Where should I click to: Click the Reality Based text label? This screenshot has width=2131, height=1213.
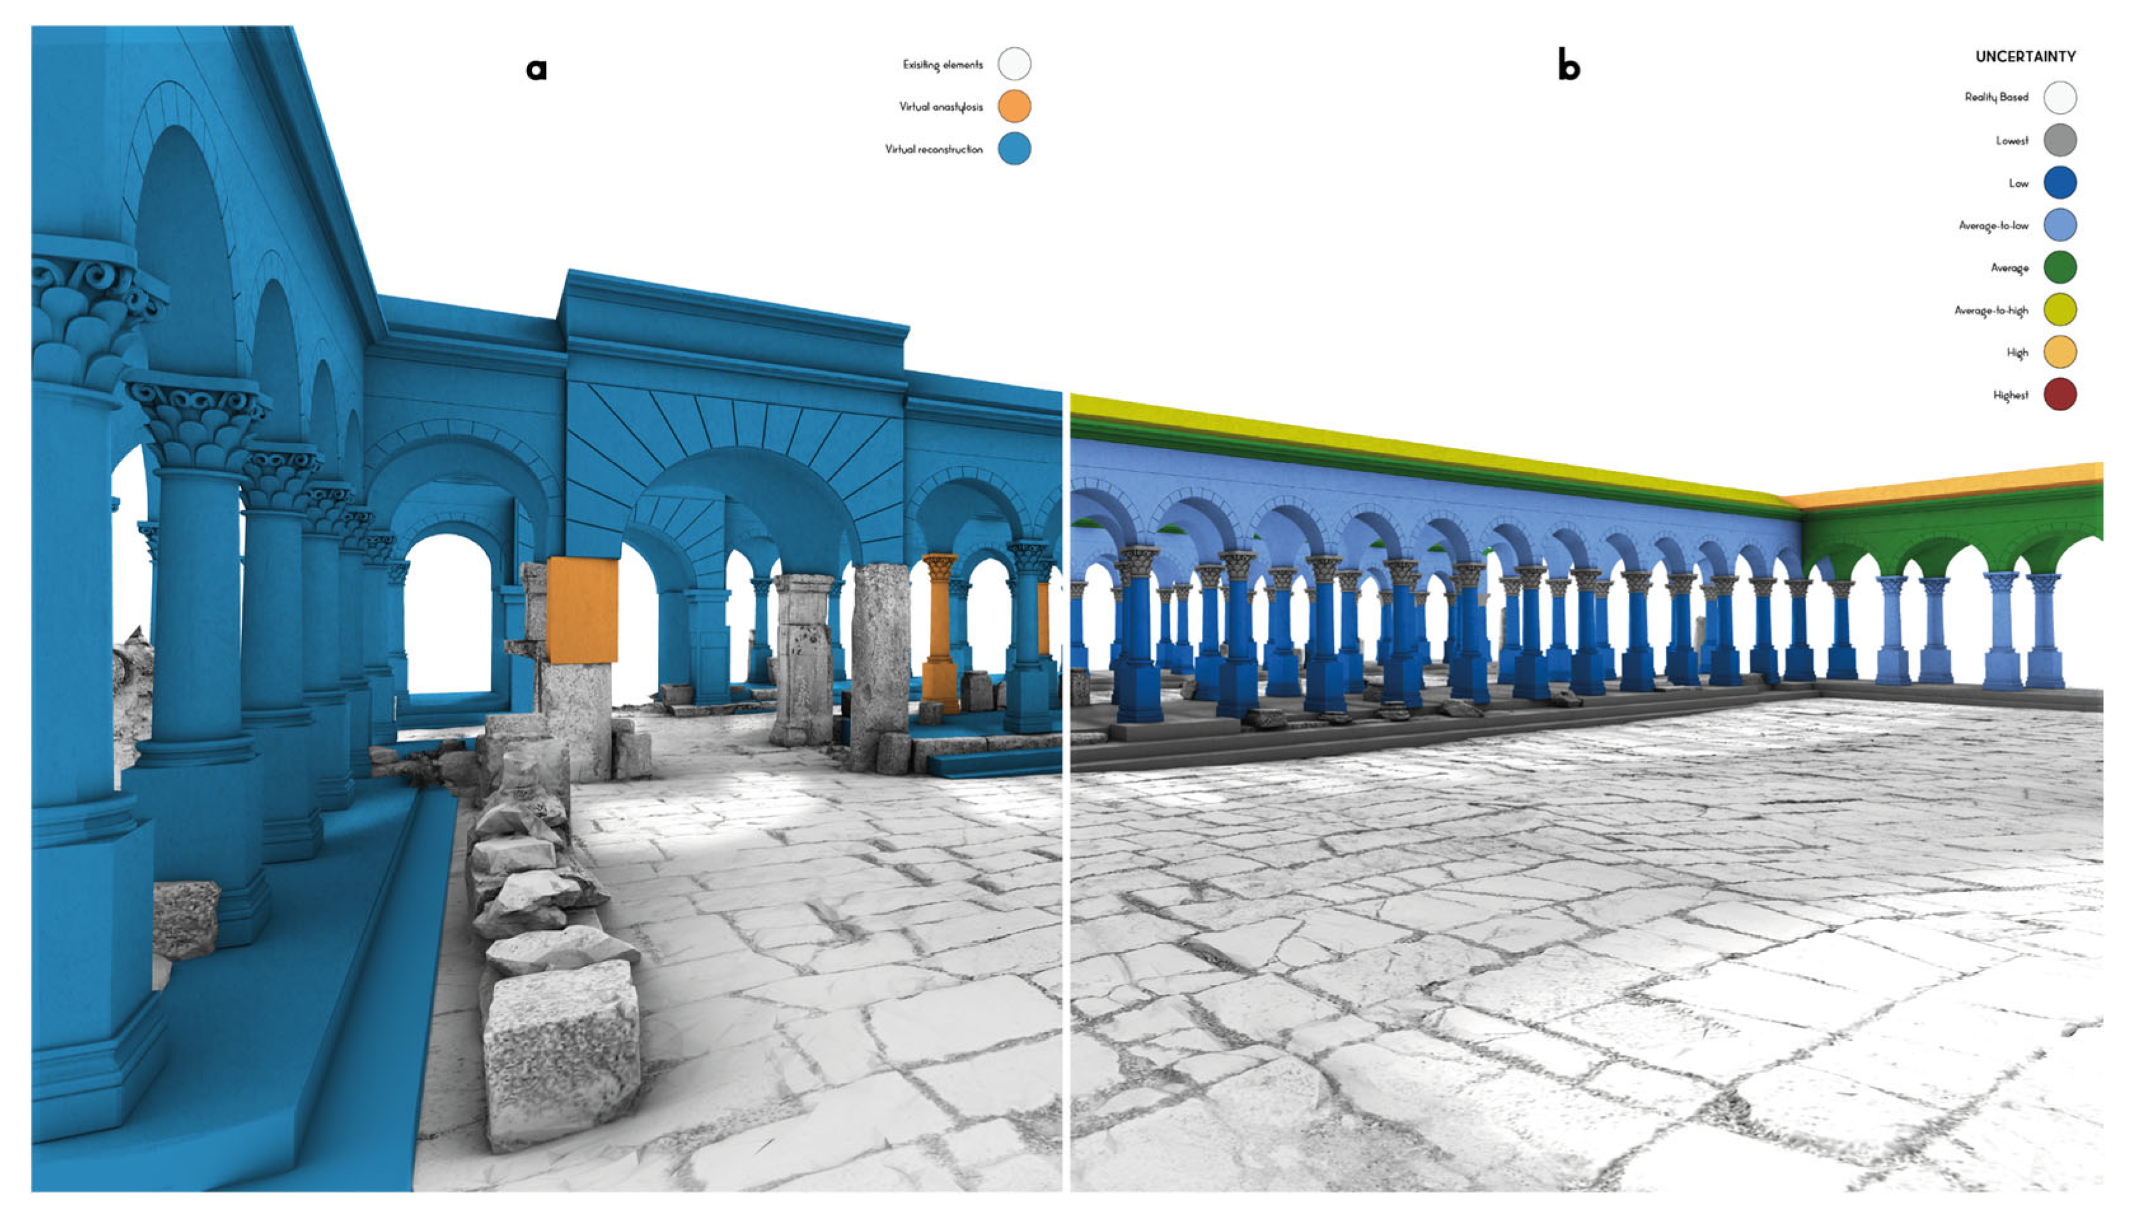[x=1996, y=97]
